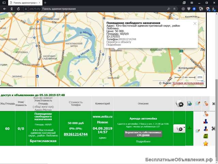Click the key/password icon in address bar
Screen dimensions: 218x164
169,9
